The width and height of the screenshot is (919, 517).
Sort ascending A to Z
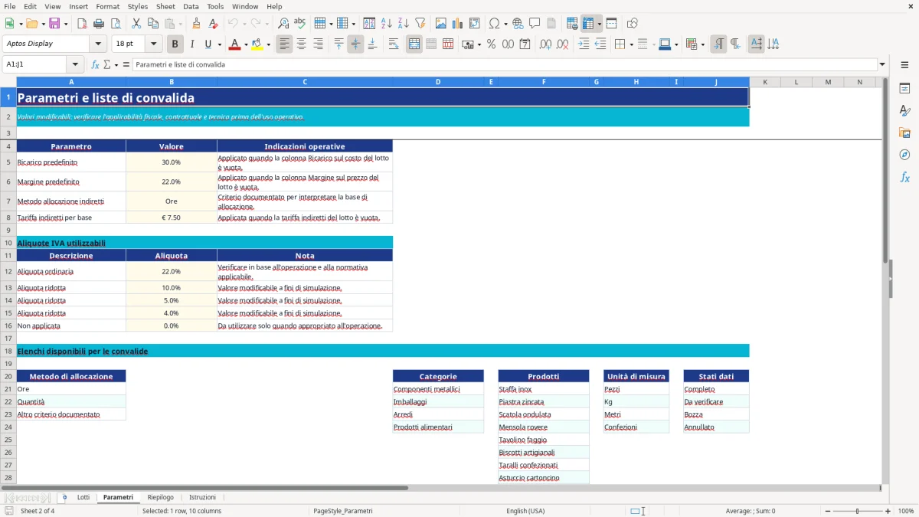[x=387, y=24]
